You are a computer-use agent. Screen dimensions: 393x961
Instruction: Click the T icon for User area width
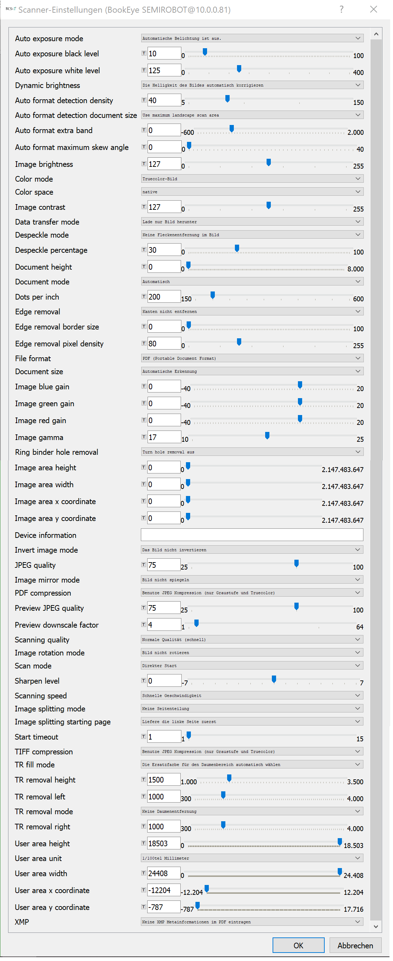tap(143, 873)
